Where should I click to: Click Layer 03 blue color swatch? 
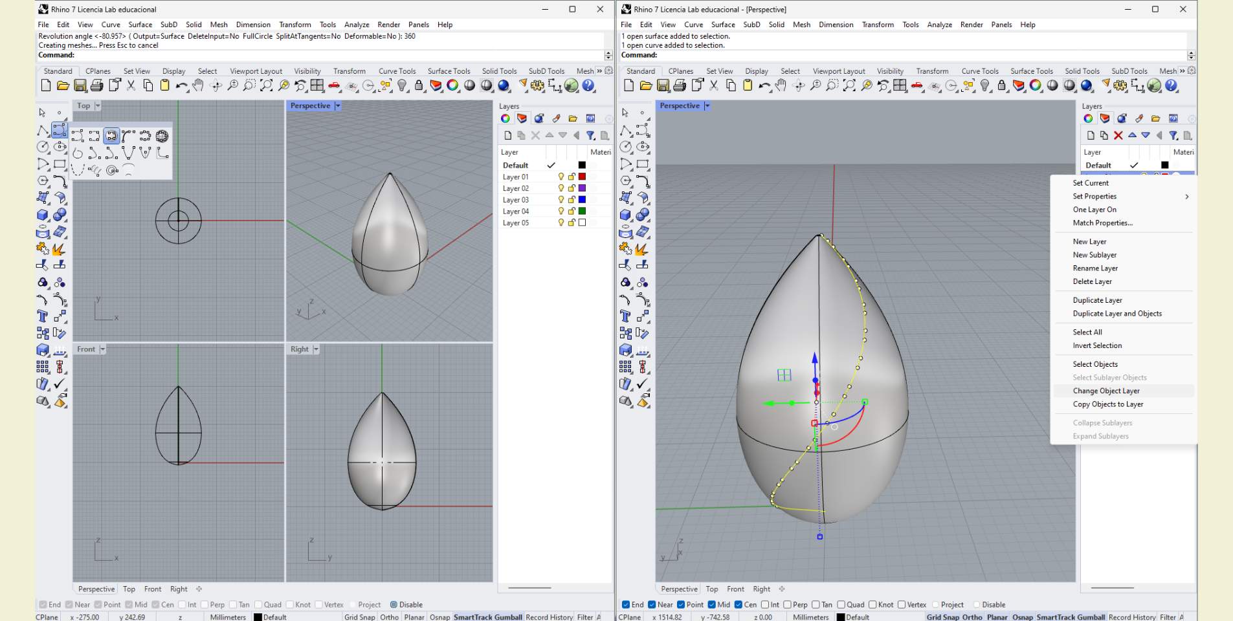[x=582, y=200]
